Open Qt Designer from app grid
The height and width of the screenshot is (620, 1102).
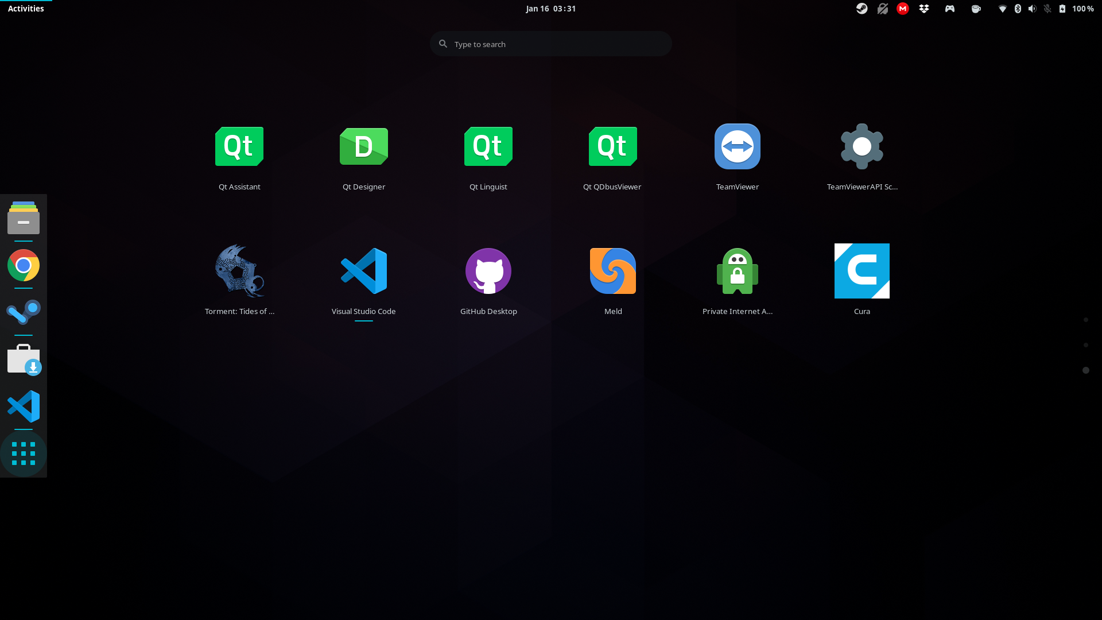tap(363, 147)
